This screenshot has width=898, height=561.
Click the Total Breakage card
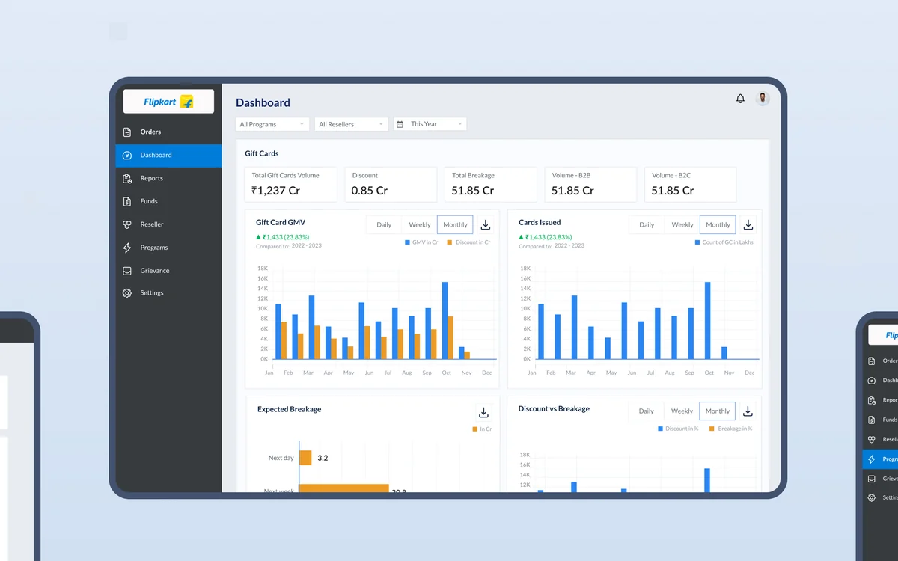tap(490, 184)
